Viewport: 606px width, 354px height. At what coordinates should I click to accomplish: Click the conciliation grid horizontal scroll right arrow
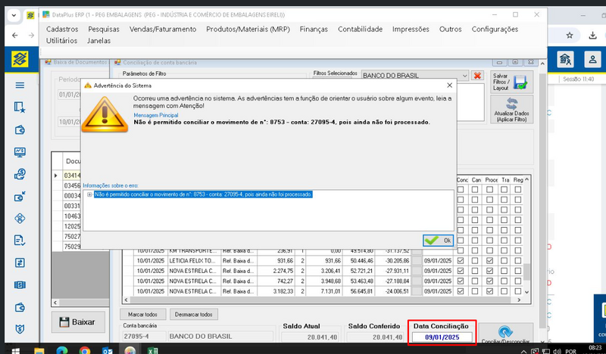tap(519, 300)
